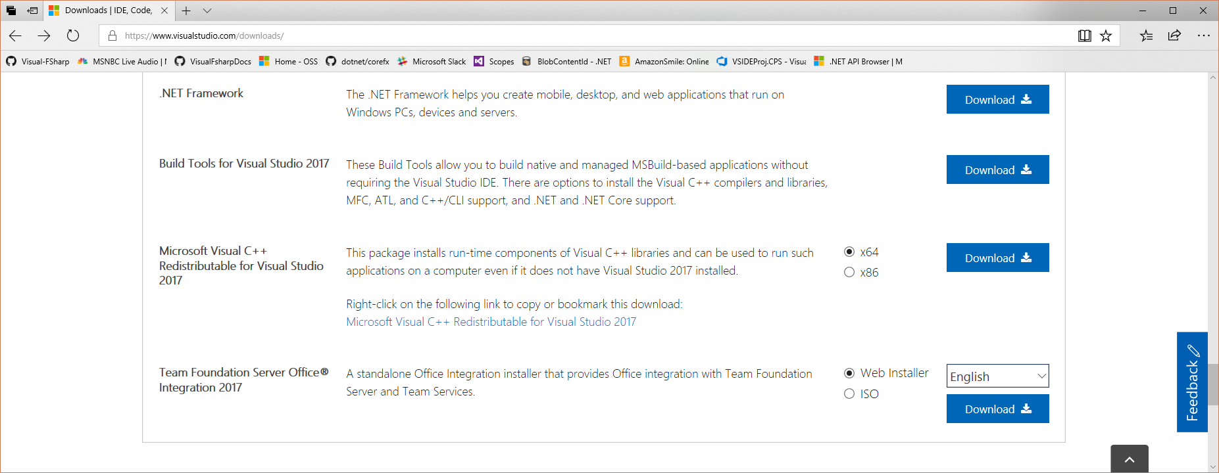Share this page icon
The image size is (1219, 473).
pyautogui.click(x=1174, y=35)
